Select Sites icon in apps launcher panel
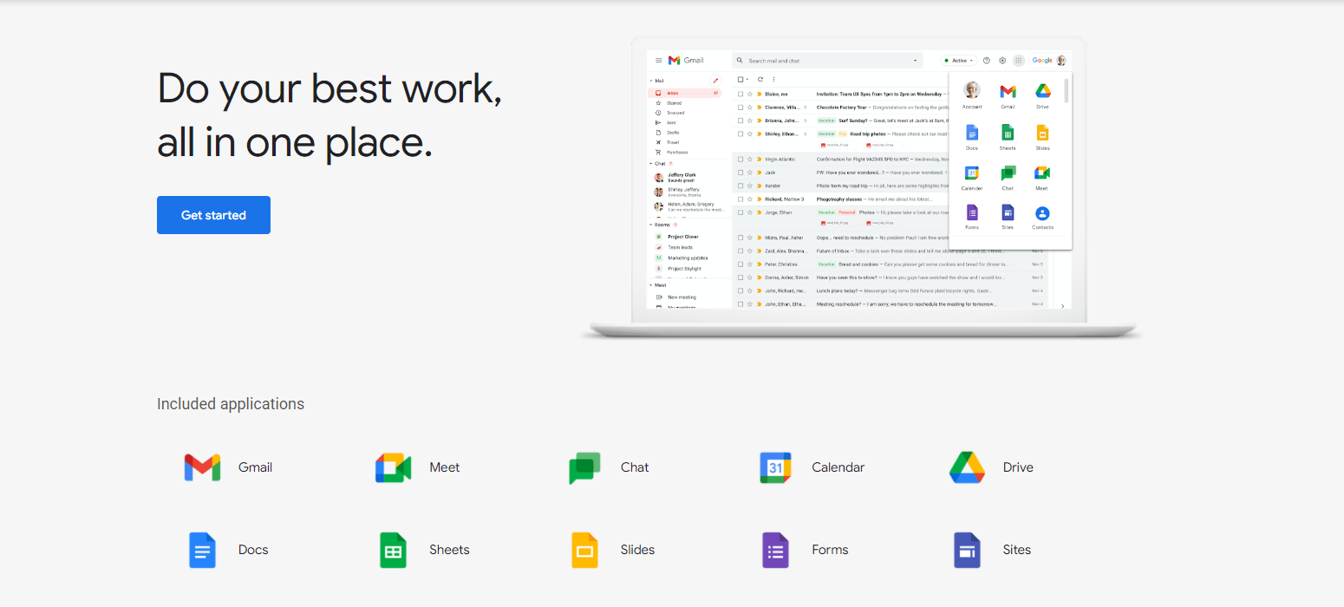Viewport: 1344px width, 607px height. coord(1008,212)
